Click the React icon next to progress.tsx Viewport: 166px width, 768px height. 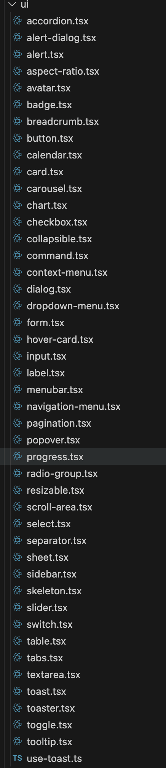tap(18, 456)
